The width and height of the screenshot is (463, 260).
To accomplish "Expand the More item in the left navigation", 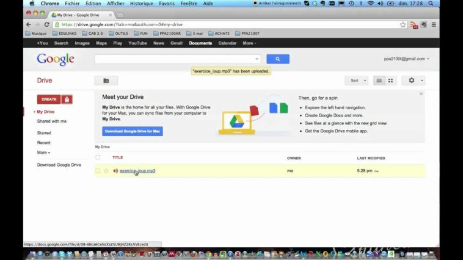I will tap(43, 153).
